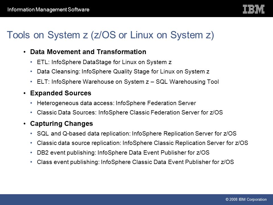Click 'Classic data source replication' line

coord(142,143)
